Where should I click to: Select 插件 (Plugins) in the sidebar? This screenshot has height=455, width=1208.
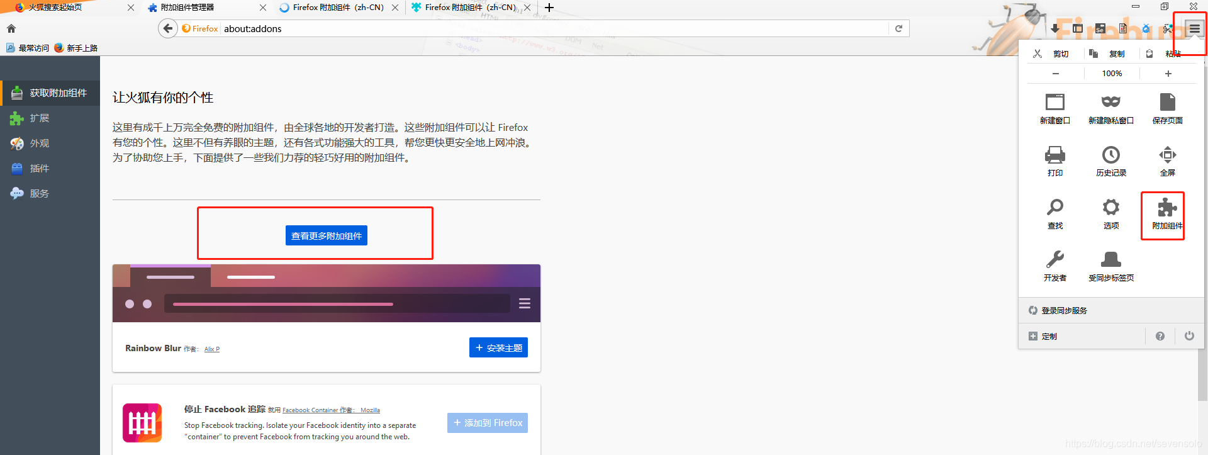click(x=50, y=168)
